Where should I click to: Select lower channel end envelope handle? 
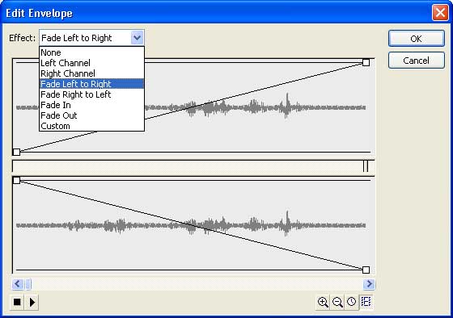click(366, 270)
